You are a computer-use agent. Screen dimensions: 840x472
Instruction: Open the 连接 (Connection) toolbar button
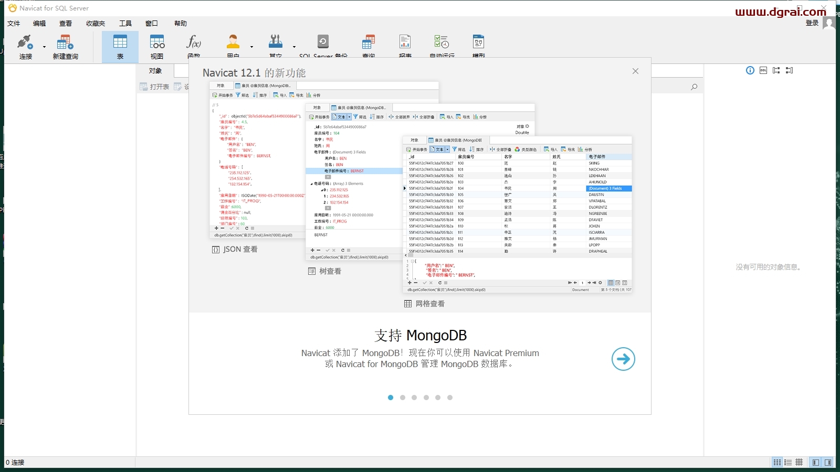click(x=25, y=47)
